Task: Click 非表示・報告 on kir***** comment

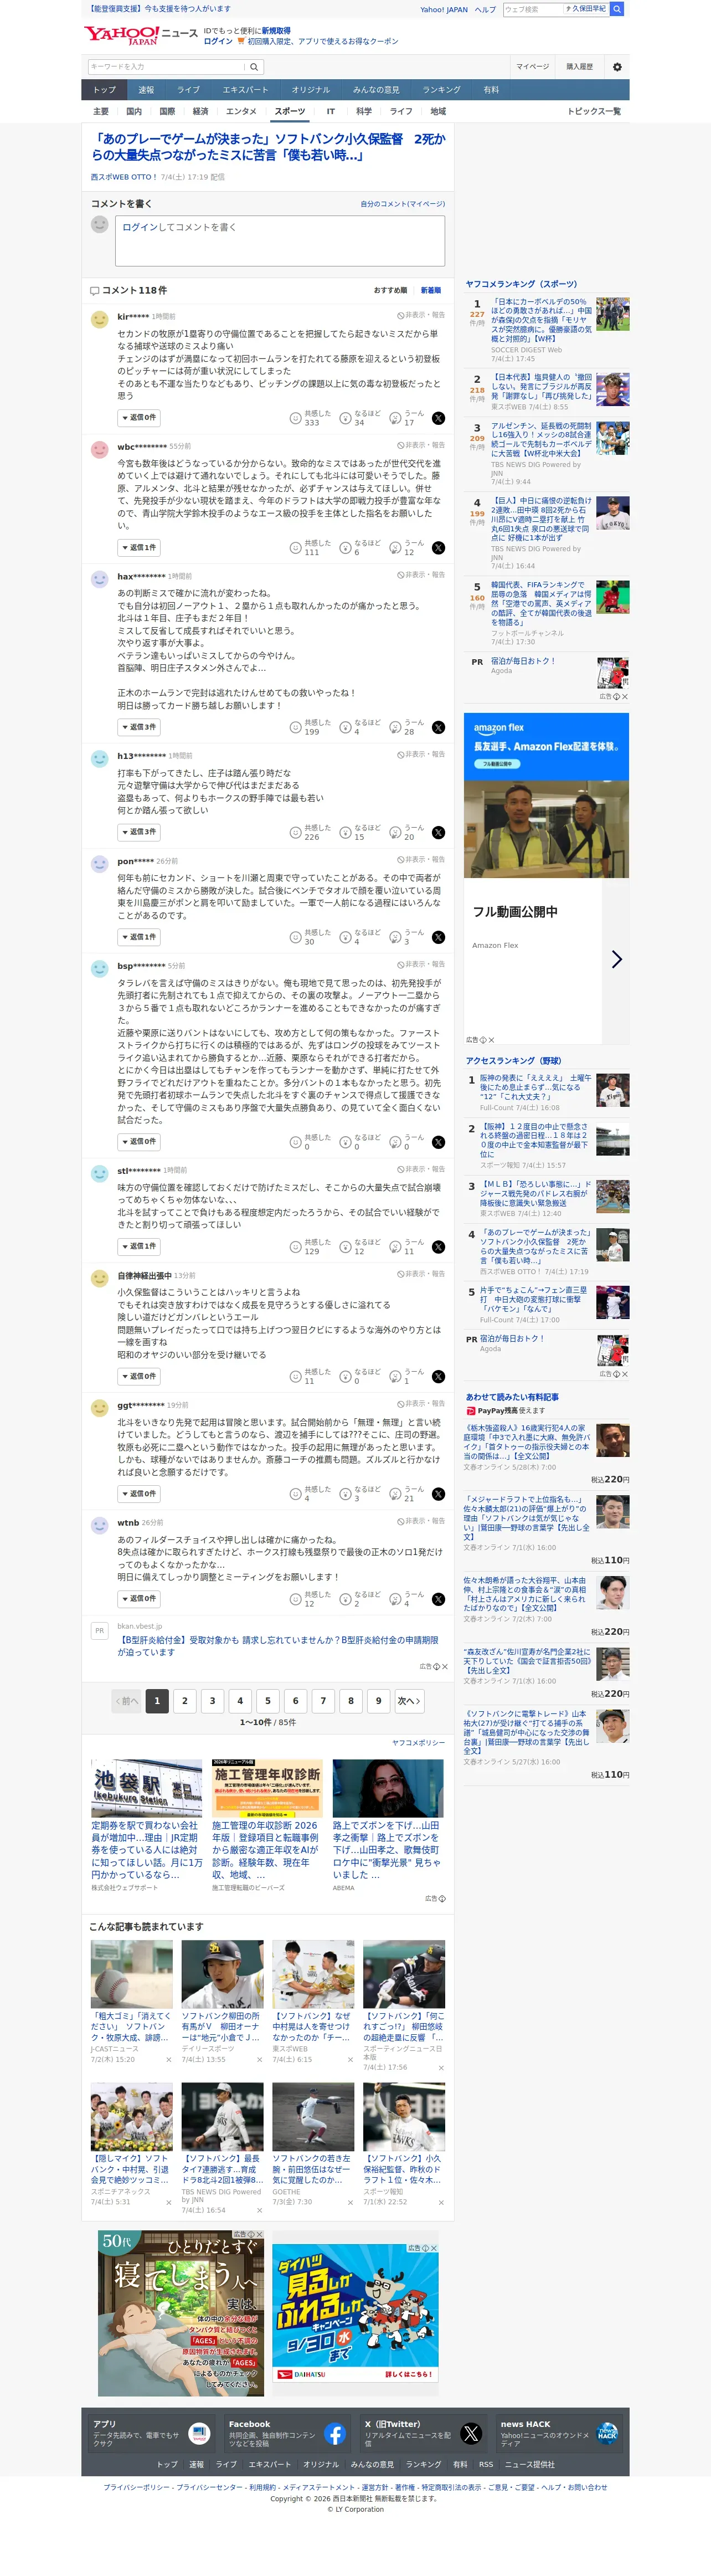Action: 420,315
